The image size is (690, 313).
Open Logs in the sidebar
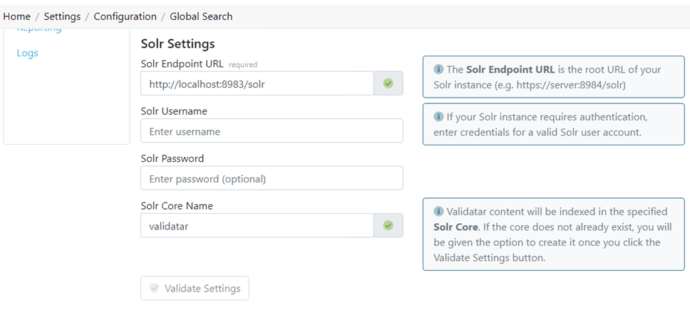[27, 53]
